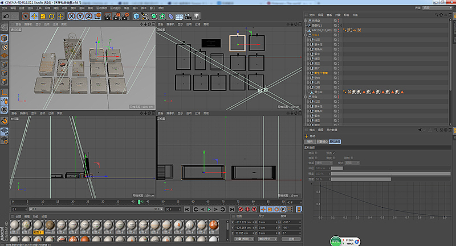
Task: Switch to the 柔和选择 tab
Action: [335, 141]
